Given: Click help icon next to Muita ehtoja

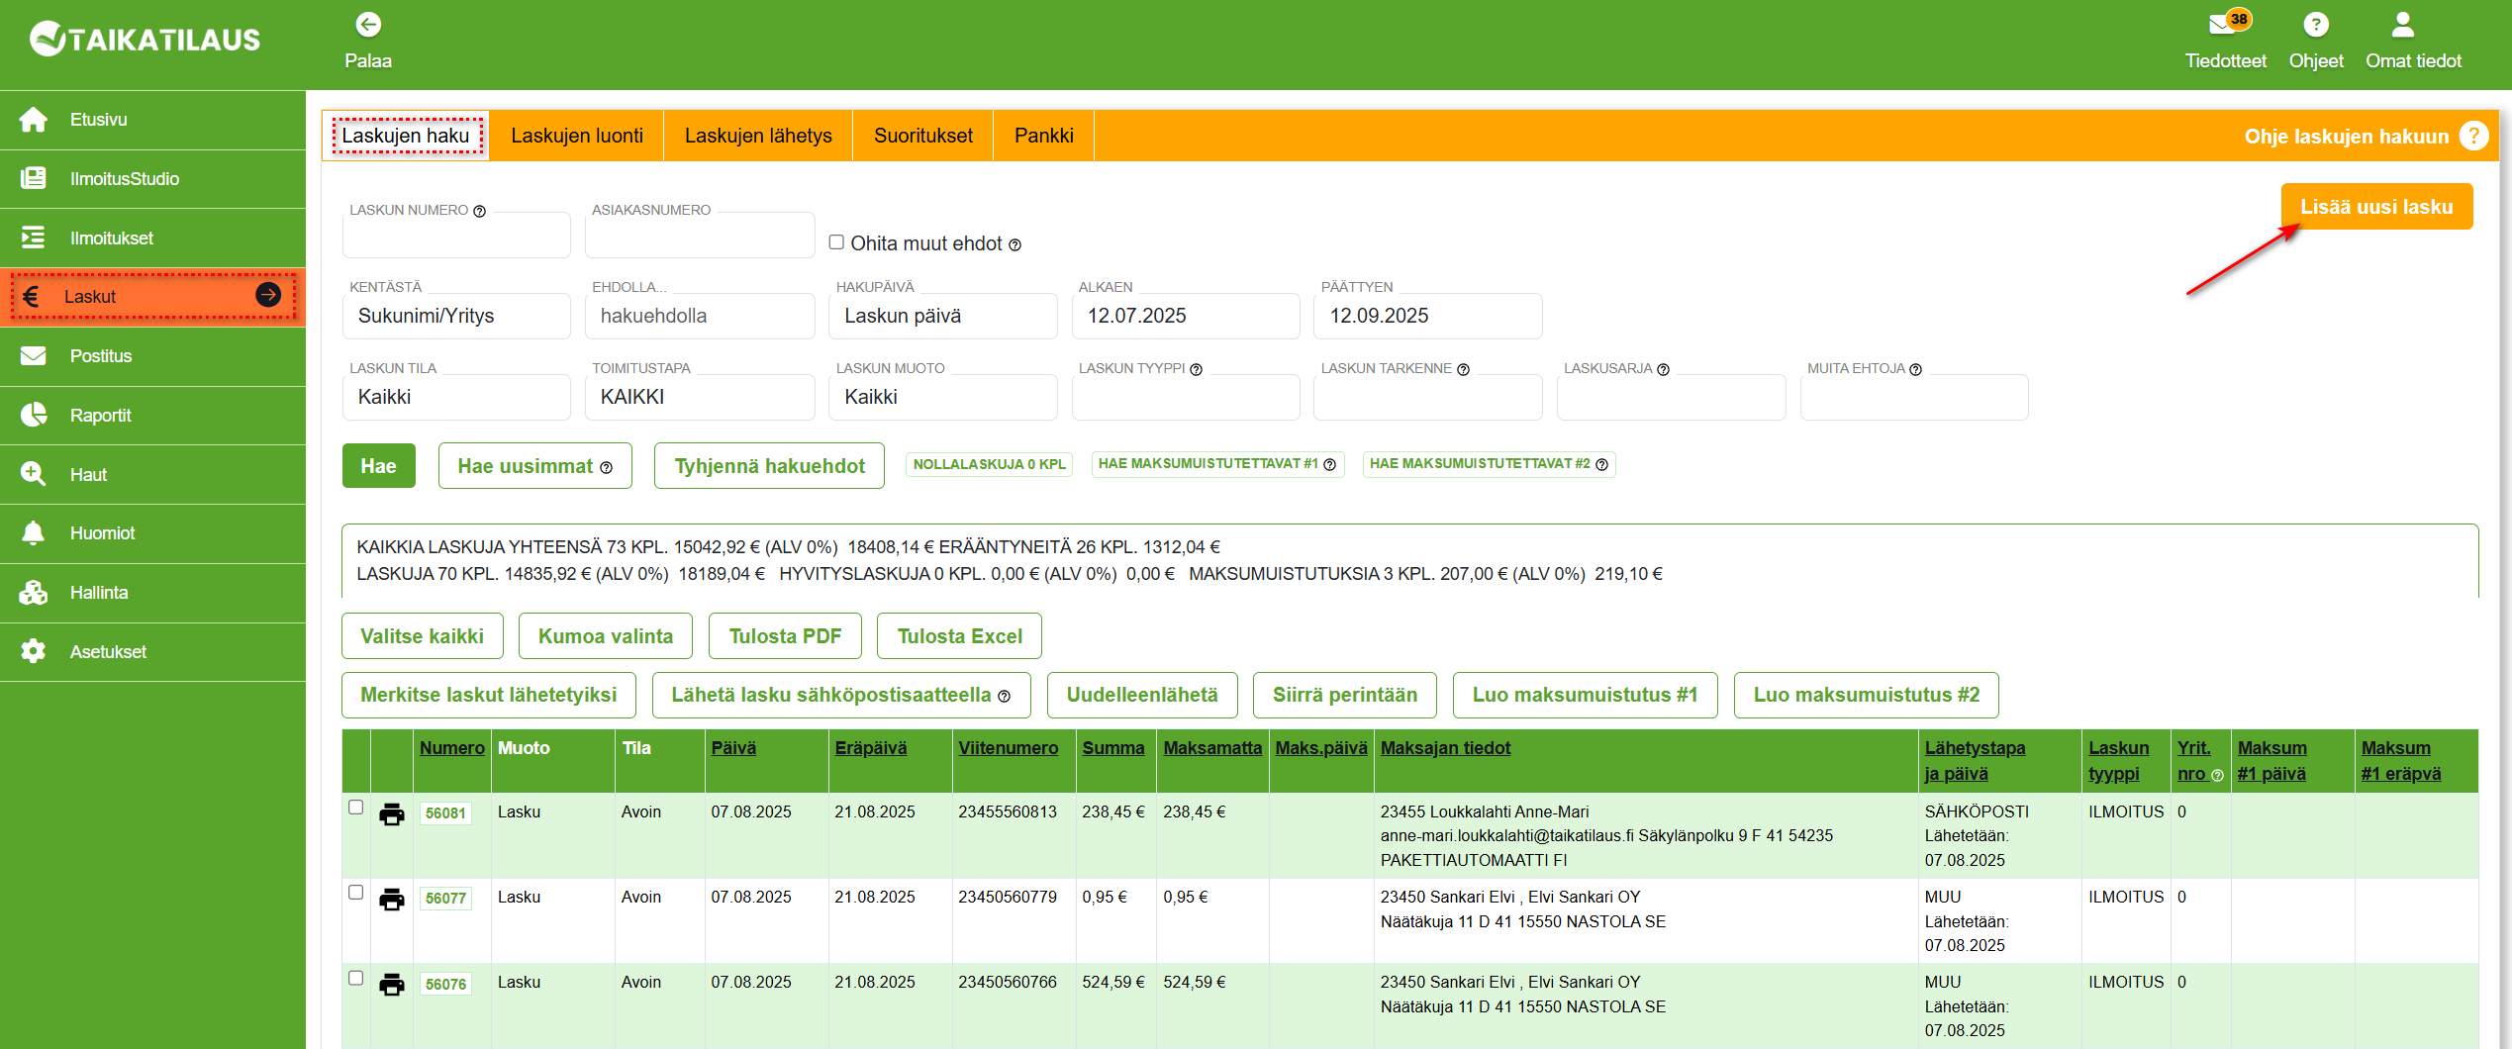Looking at the screenshot, I should coord(1915,369).
